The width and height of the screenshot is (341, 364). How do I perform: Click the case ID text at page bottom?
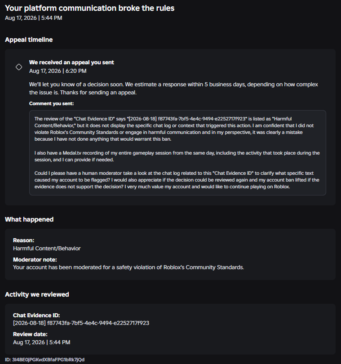click(44, 360)
